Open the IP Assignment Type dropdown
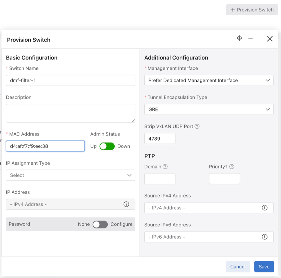281x278 pixels. coord(71,175)
